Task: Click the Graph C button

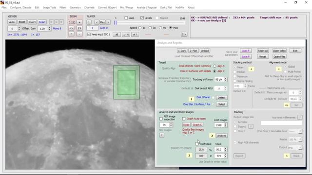Action: [x=197, y=125]
